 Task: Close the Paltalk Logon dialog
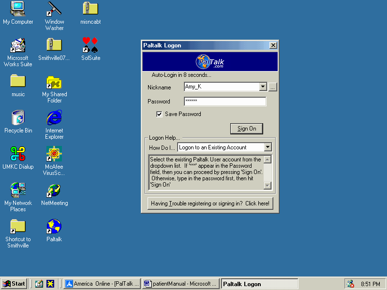coord(273,45)
